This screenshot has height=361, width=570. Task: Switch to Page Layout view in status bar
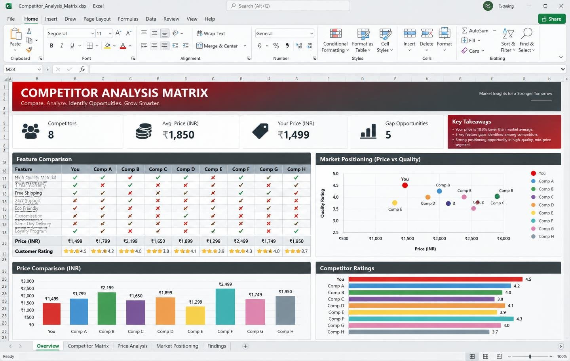[486, 357]
